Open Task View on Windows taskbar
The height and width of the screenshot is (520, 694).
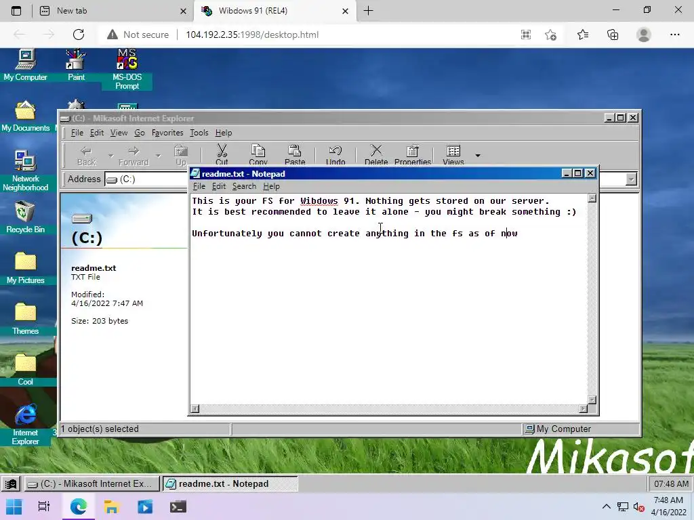44,506
